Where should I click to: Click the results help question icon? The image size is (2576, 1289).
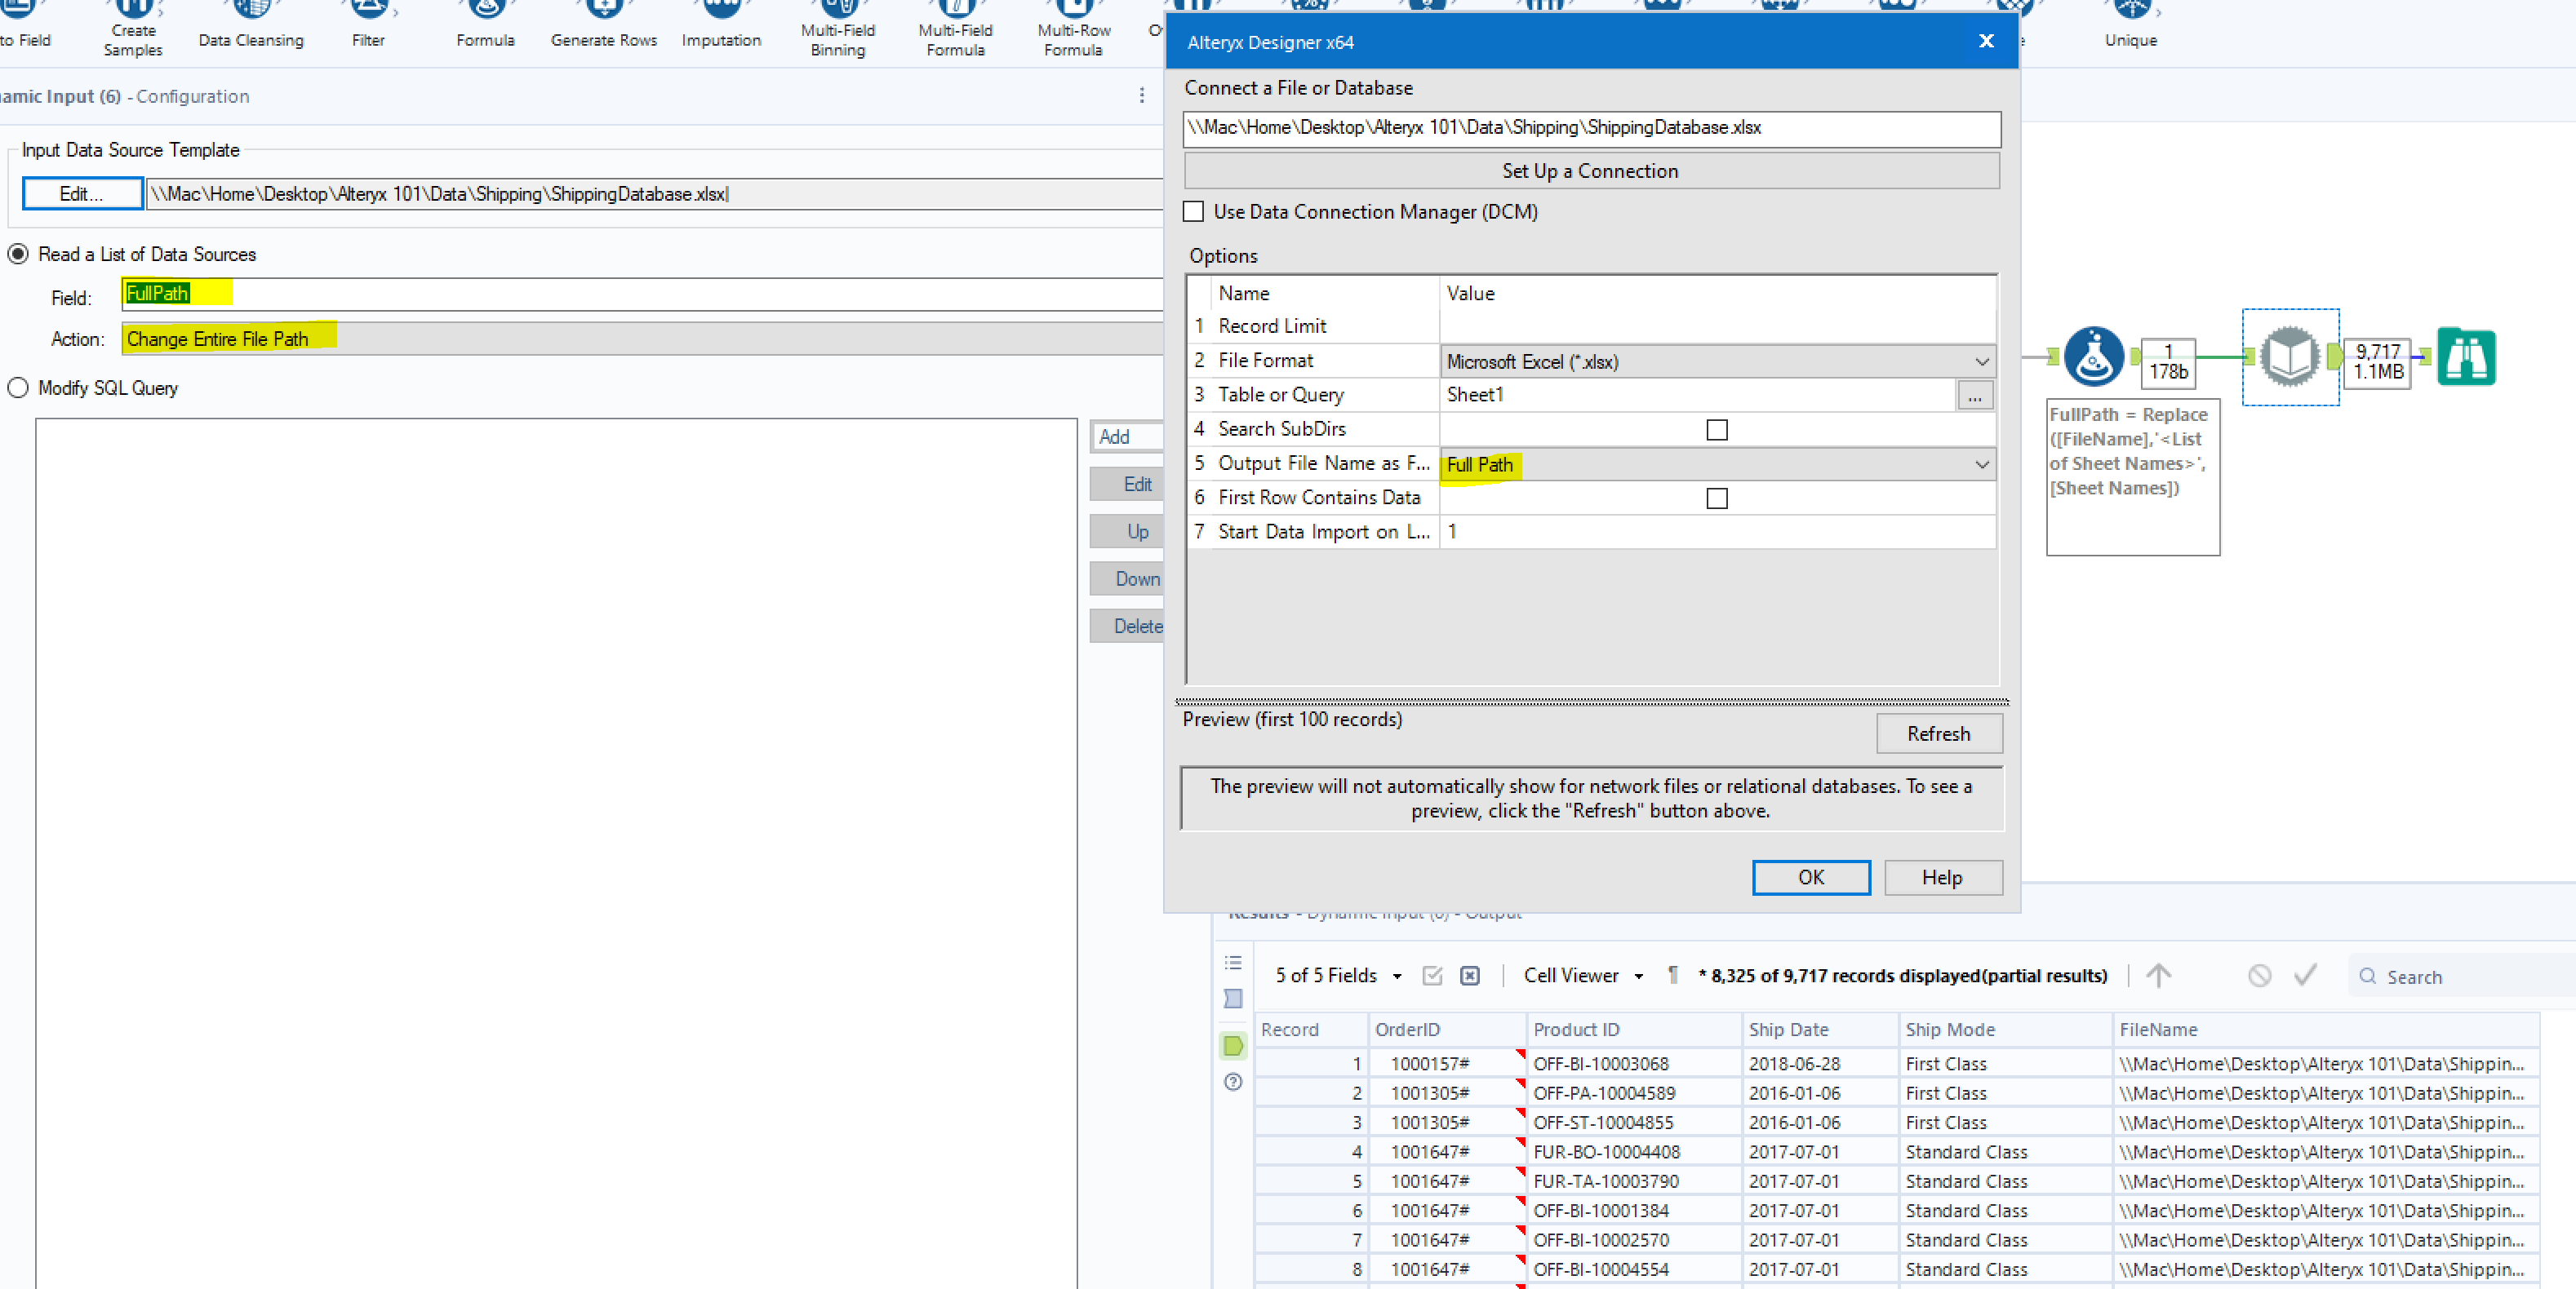click(x=1233, y=1082)
